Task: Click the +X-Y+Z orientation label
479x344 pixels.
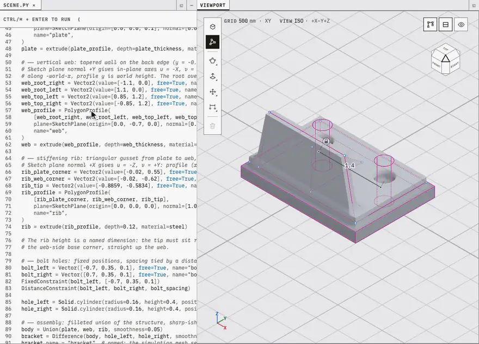Action: tap(321, 21)
